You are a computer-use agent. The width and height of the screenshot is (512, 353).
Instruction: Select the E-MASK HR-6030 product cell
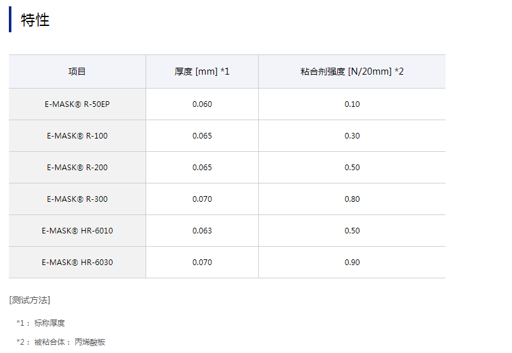pos(77,262)
